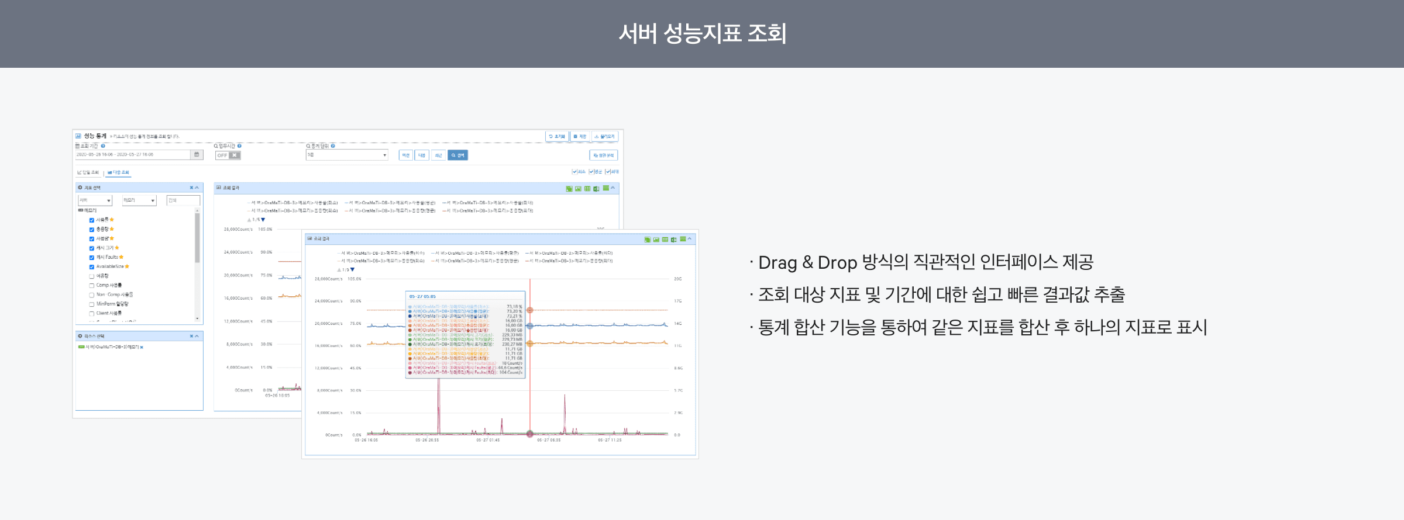Switch the front chart panel to table view
The width and height of the screenshot is (1404, 520).
click(x=665, y=240)
